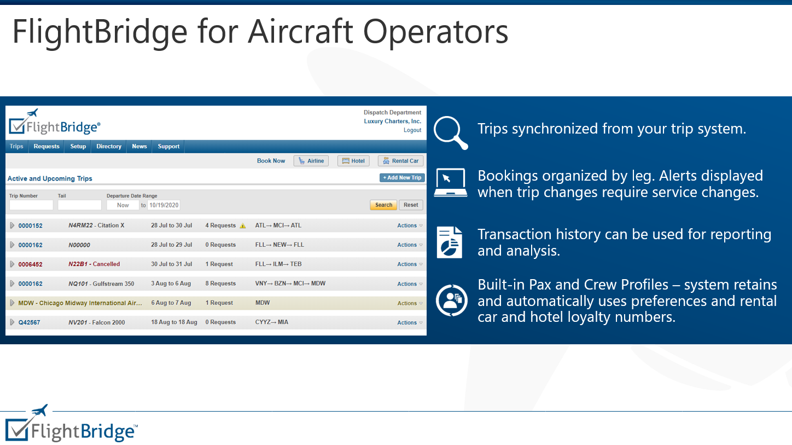Switch to the Requests tab
Screen dimensions: 792x445
coord(46,146)
